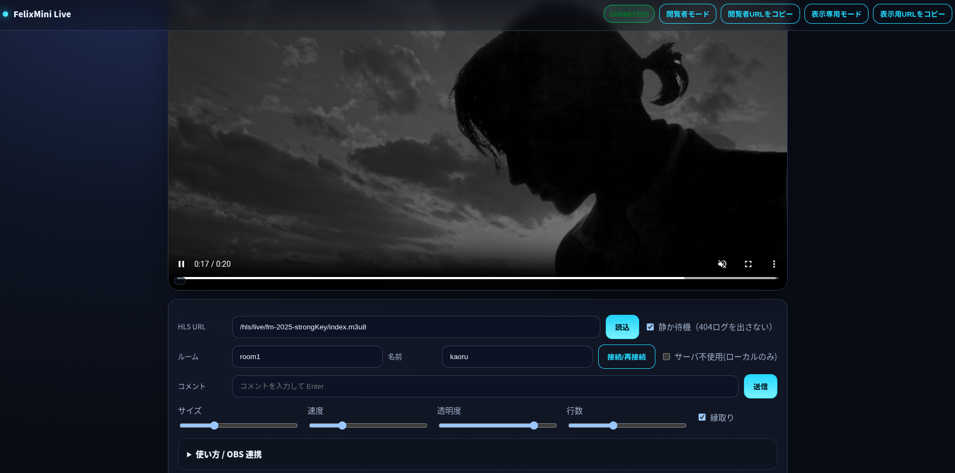Open the video player more options menu
Screen dimensions: 955x473
(x=774, y=264)
